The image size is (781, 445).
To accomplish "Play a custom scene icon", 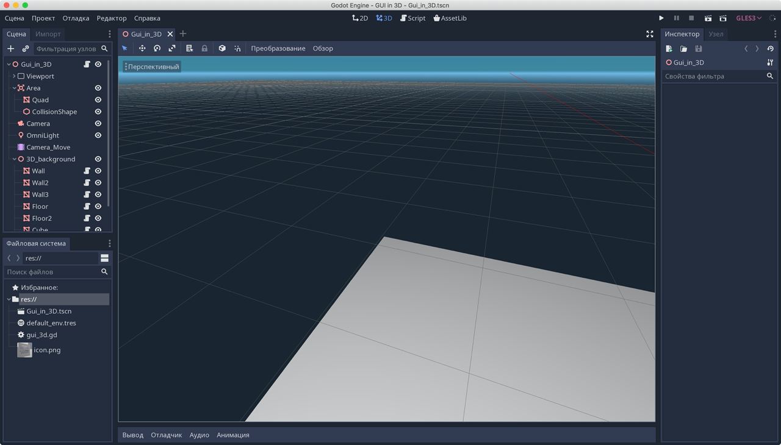I will click(x=723, y=18).
